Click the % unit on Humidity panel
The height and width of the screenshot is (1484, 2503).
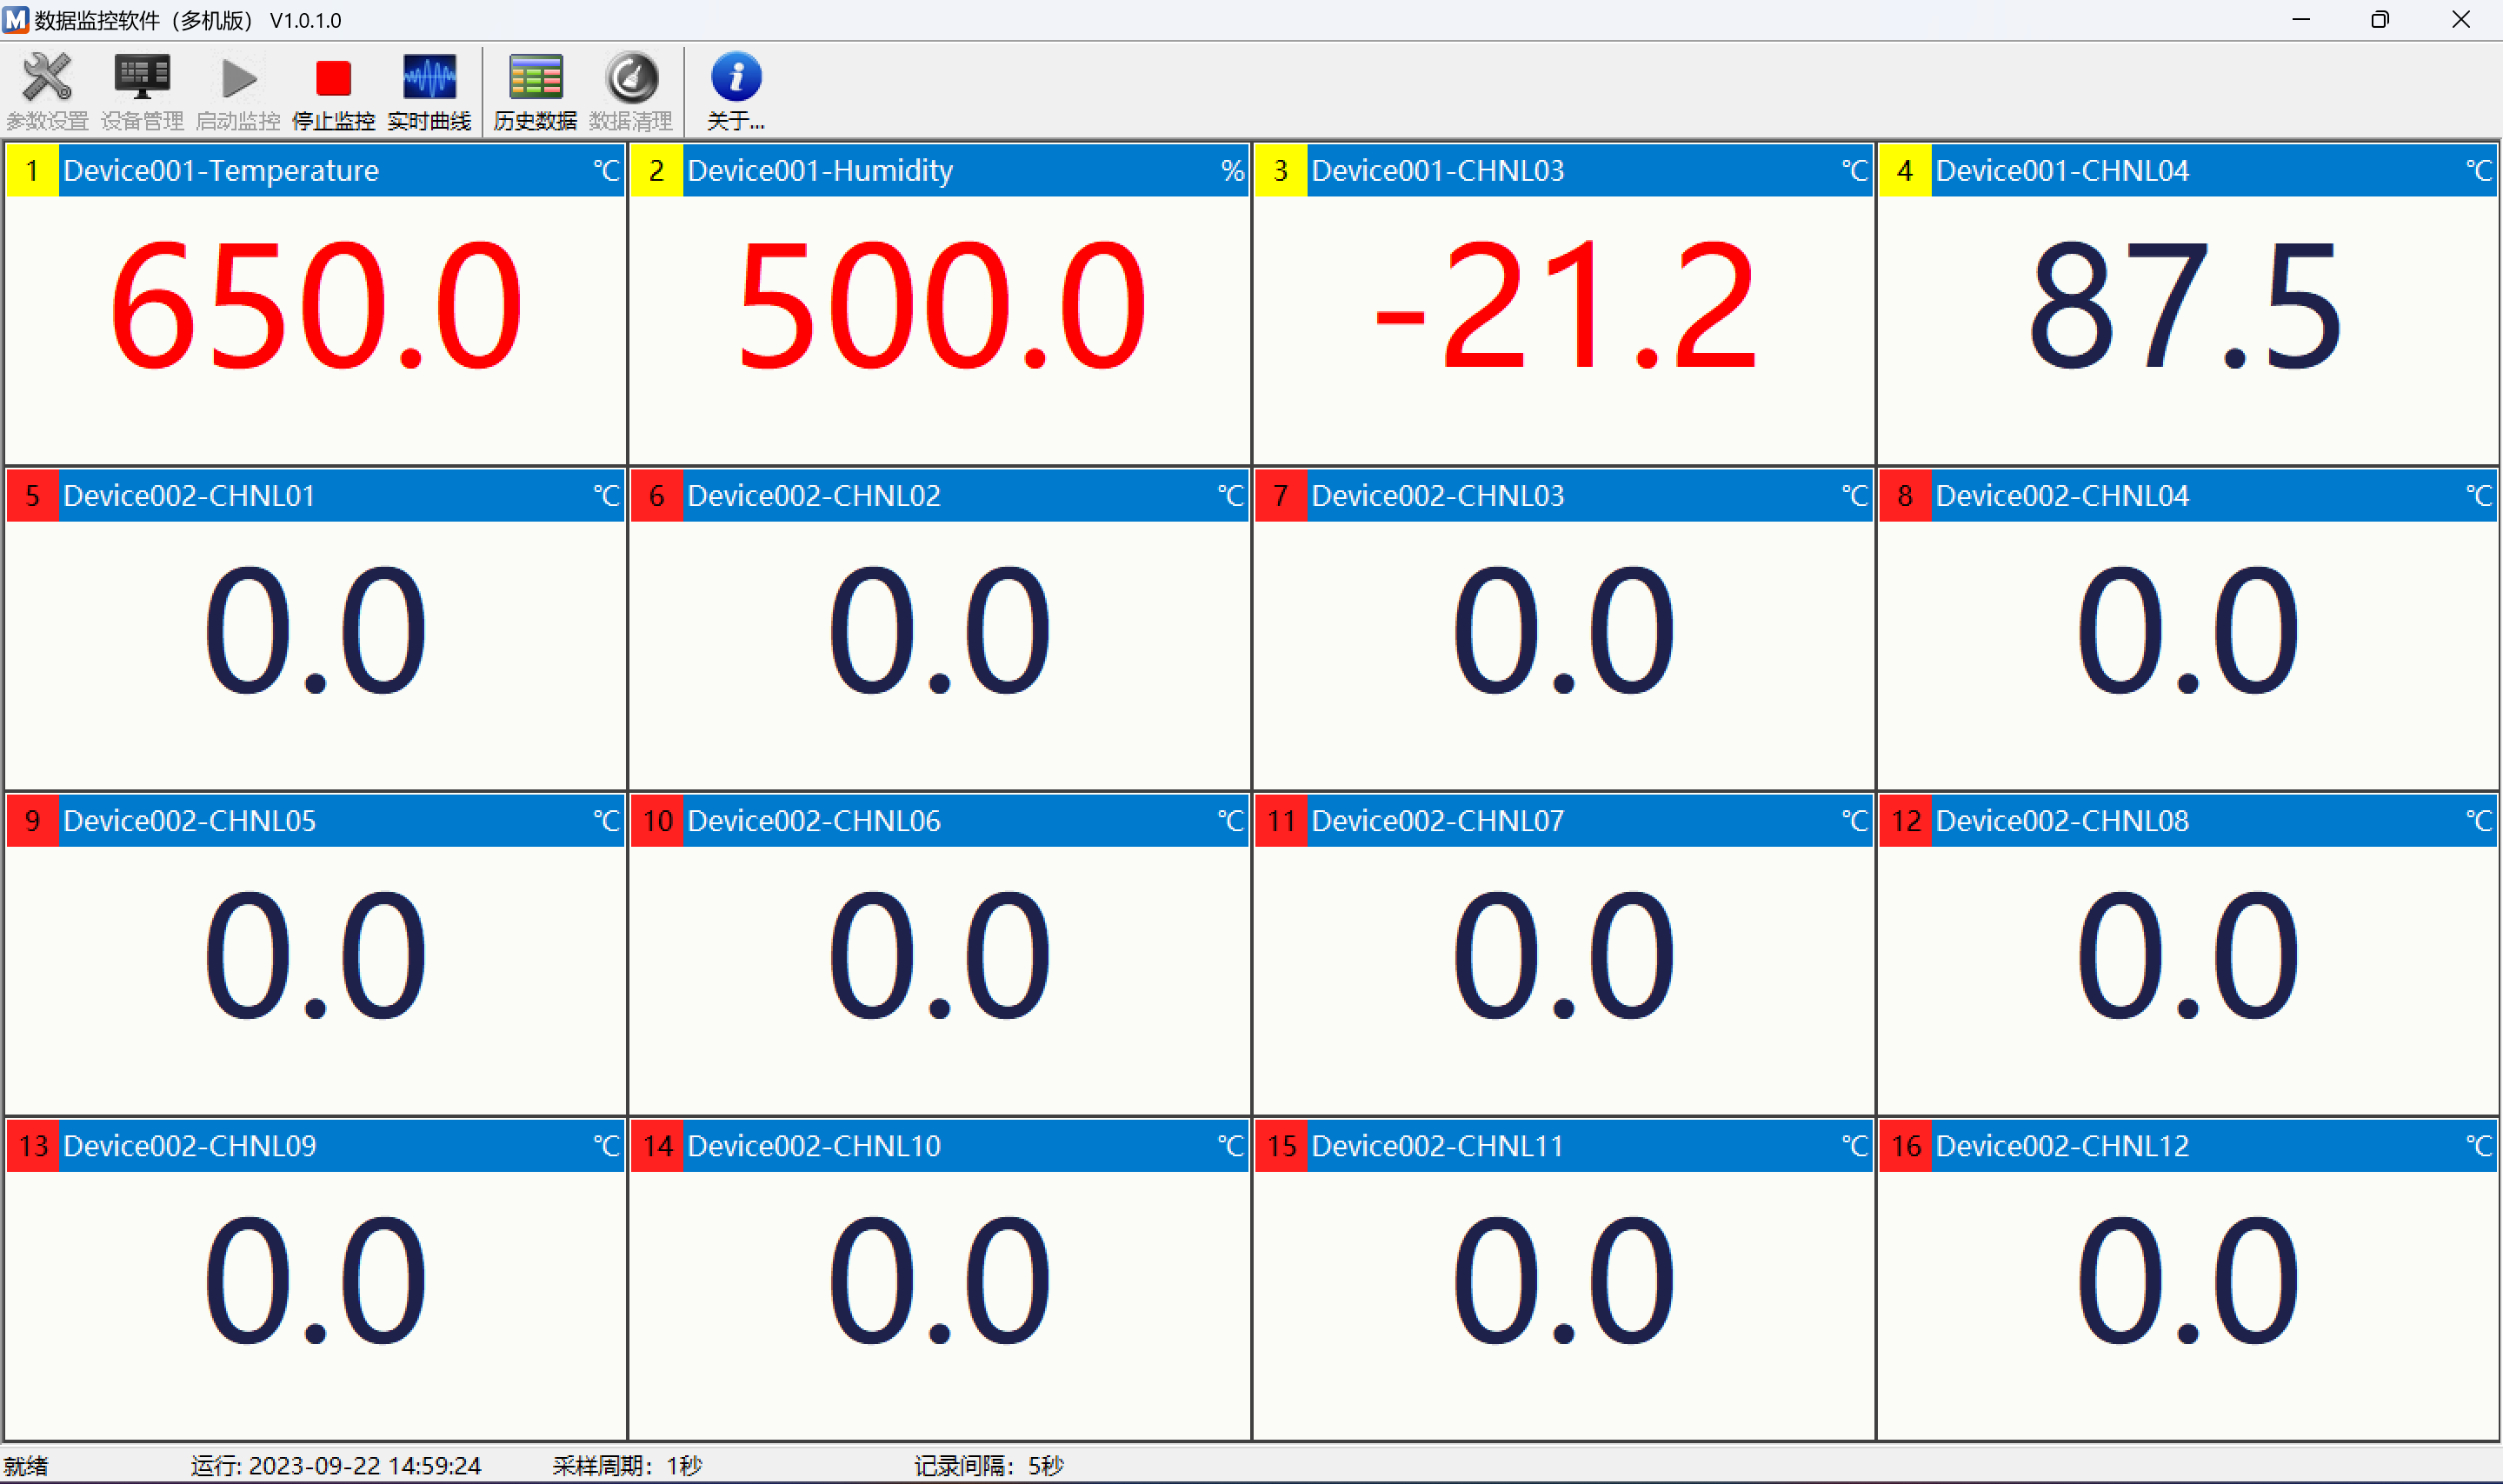pos(1232,170)
